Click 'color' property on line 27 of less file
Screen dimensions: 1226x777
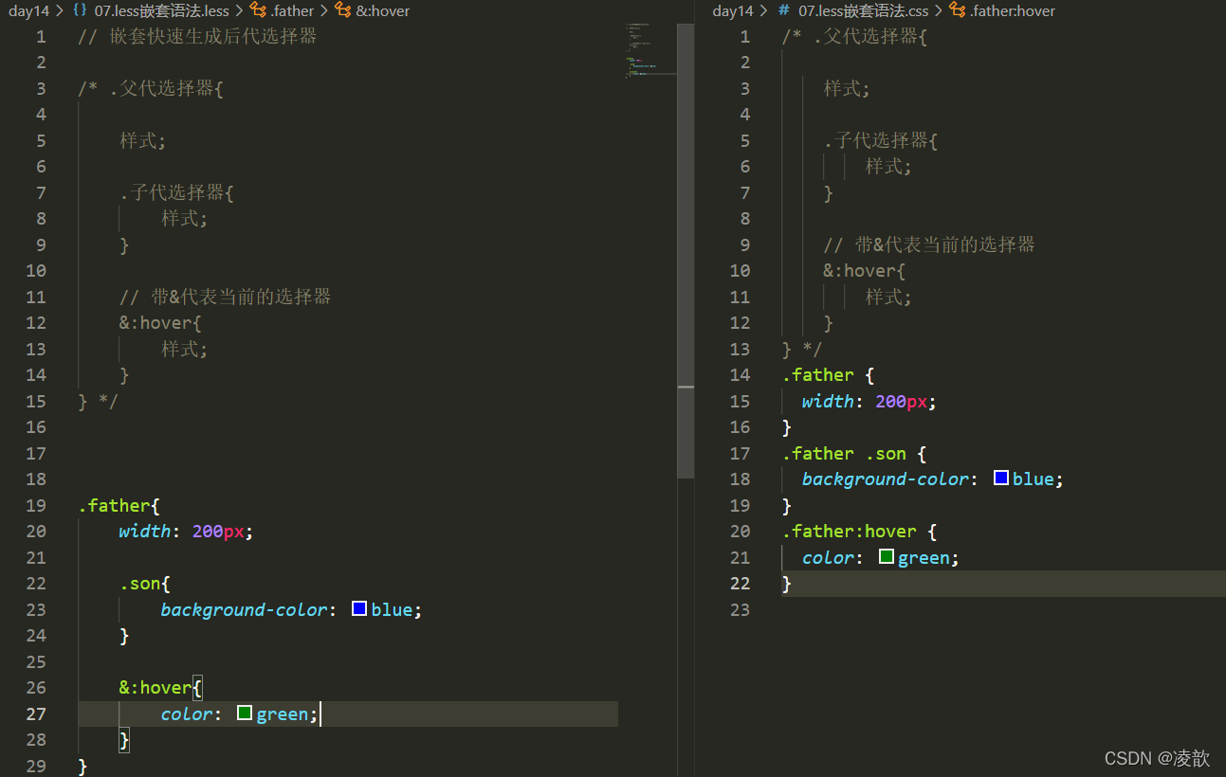186,714
